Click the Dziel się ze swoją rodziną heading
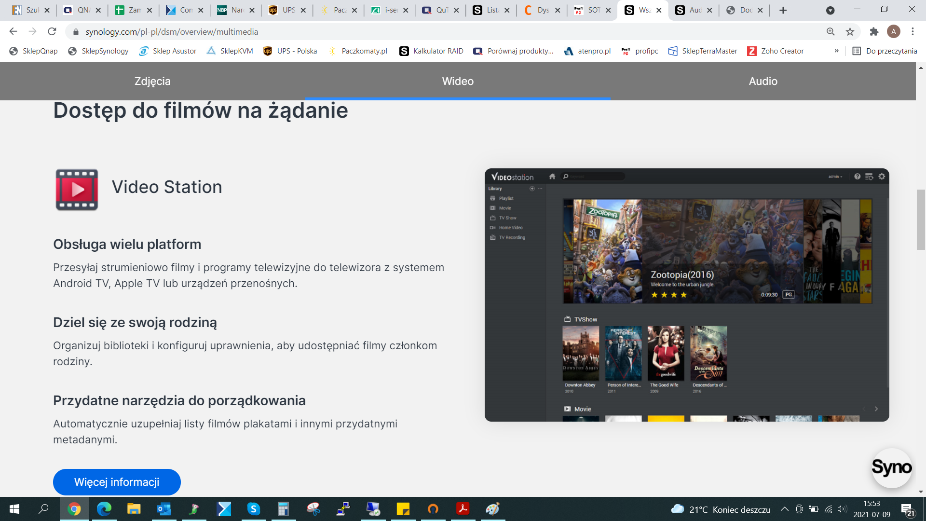Screen dimensions: 926x521 (x=135, y=322)
